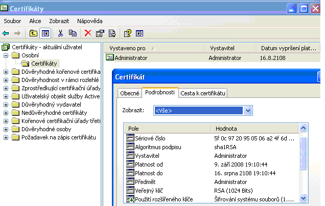The image size is (325, 206).
Task: Collapse the Osobní tree node
Action: click(x=6, y=55)
